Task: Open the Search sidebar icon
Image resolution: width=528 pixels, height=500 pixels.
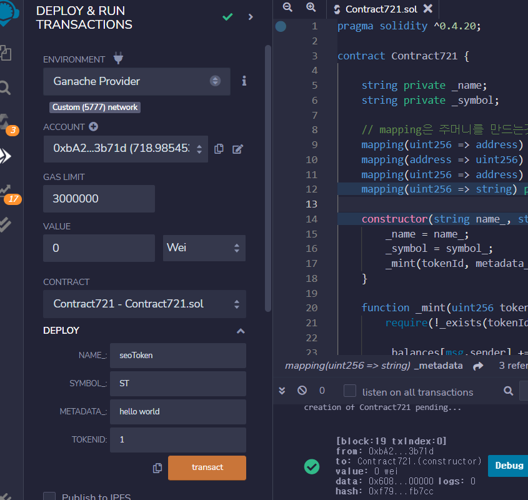Action: 5,87
